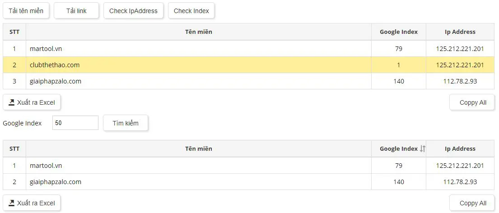The height and width of the screenshot is (213, 499).
Task: Start the Check Index action
Action: (x=191, y=11)
